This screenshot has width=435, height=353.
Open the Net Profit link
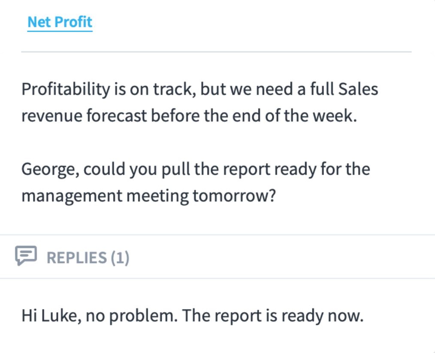coord(60,22)
